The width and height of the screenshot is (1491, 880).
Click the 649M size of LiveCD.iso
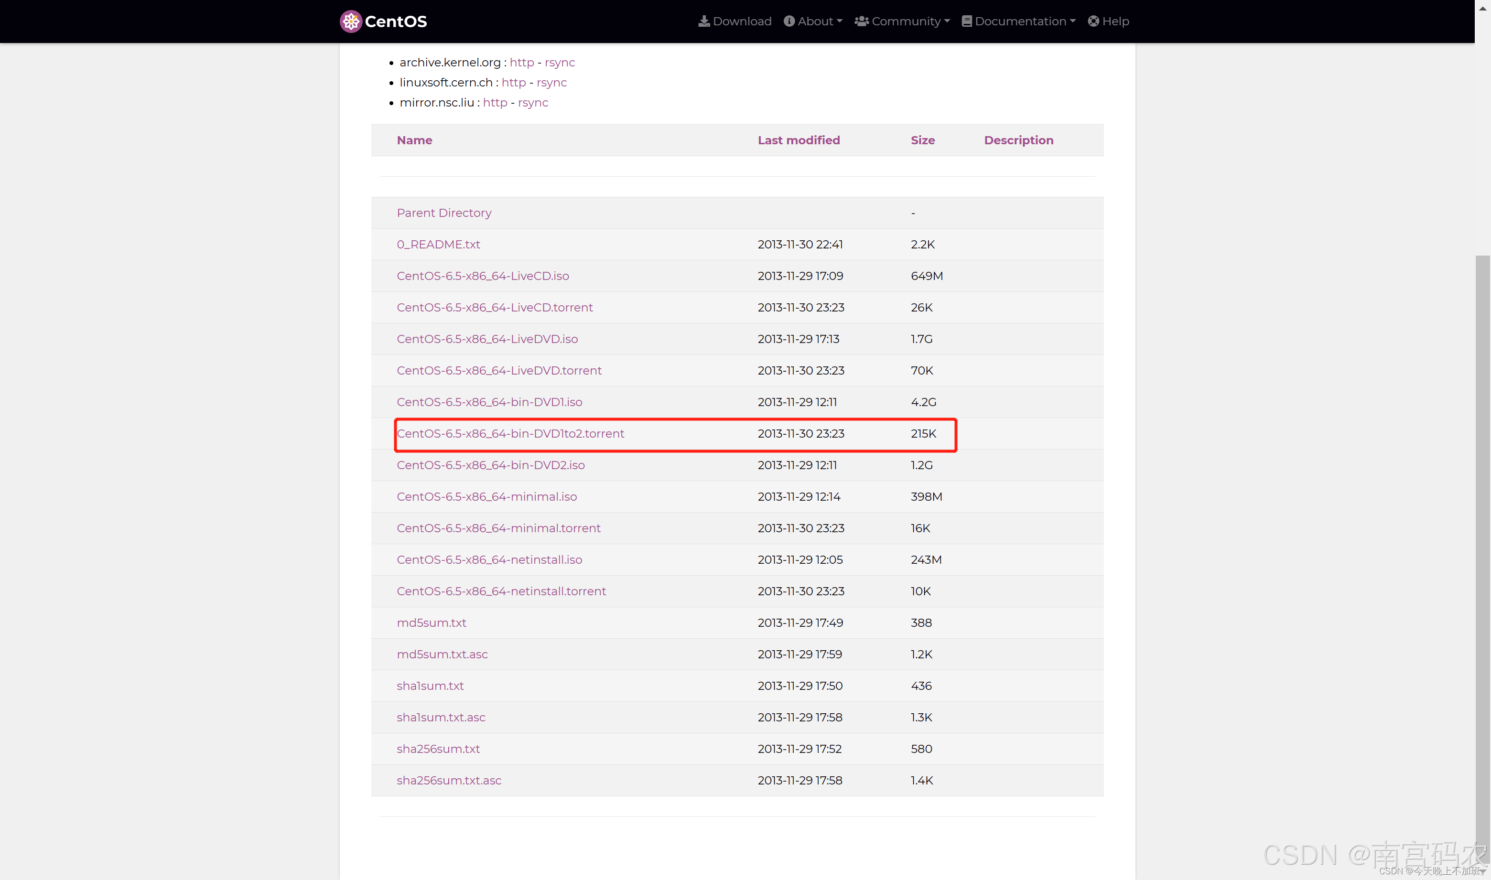point(927,276)
